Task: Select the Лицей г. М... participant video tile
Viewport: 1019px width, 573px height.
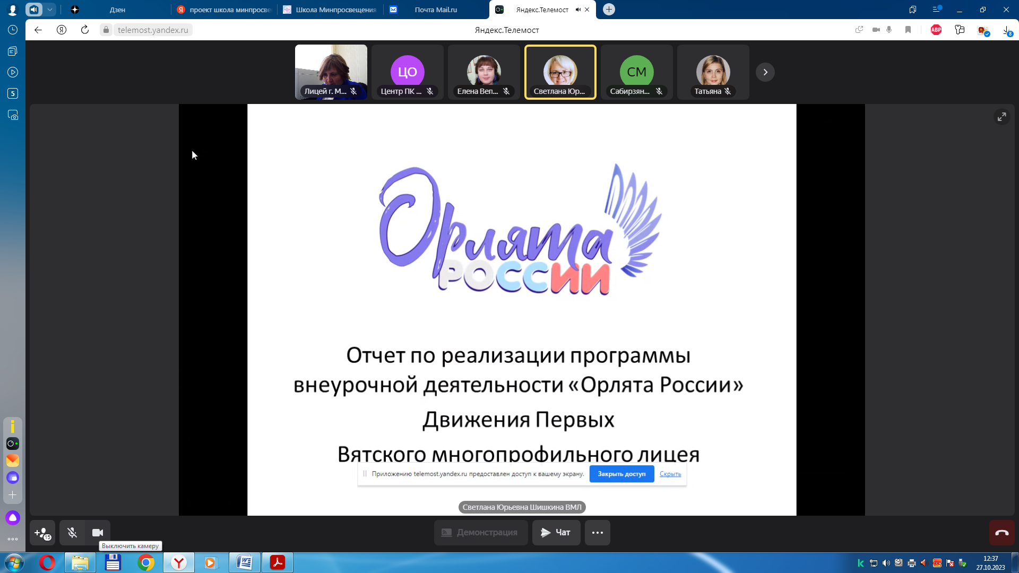Action: [331, 72]
